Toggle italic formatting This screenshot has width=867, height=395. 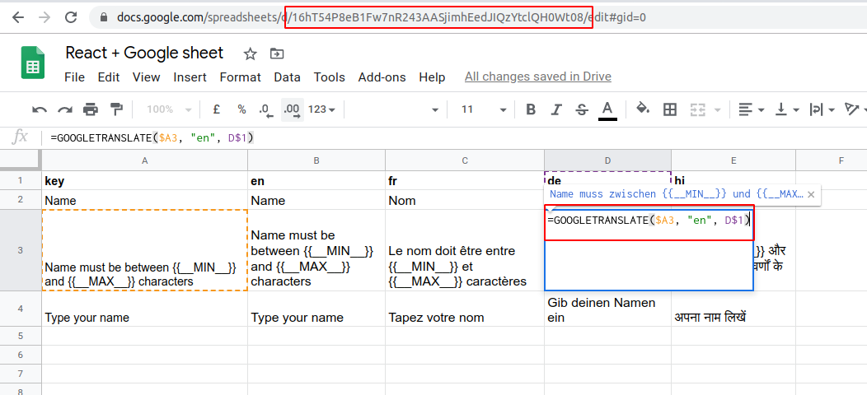pyautogui.click(x=557, y=109)
